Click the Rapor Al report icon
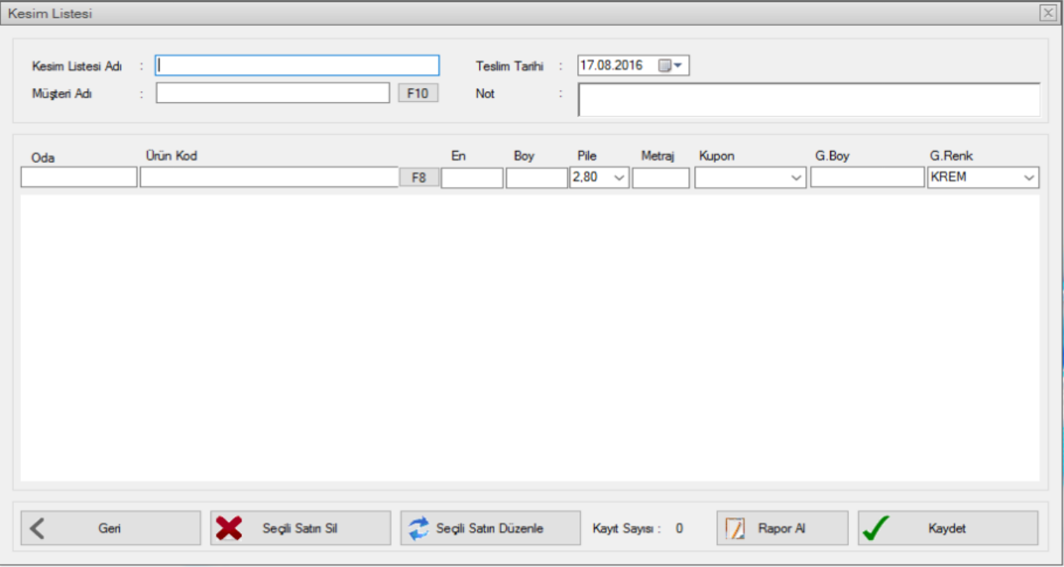1064x567 pixels. [x=735, y=528]
